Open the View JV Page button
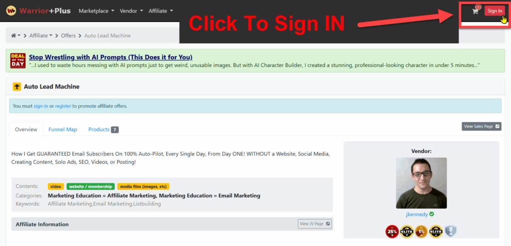511x246 pixels. coord(315,224)
